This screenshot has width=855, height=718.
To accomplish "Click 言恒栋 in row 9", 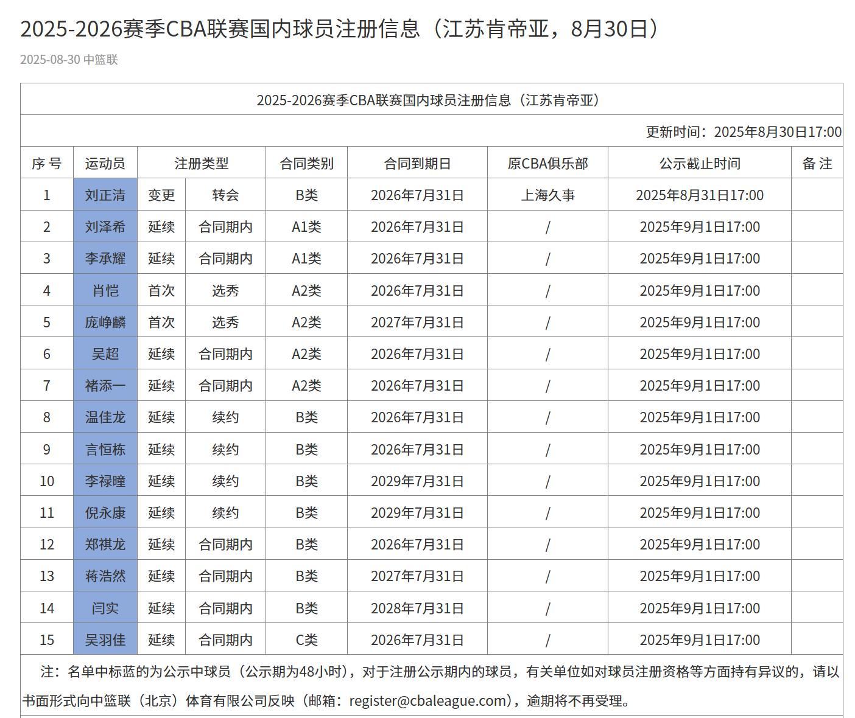I will point(105,449).
